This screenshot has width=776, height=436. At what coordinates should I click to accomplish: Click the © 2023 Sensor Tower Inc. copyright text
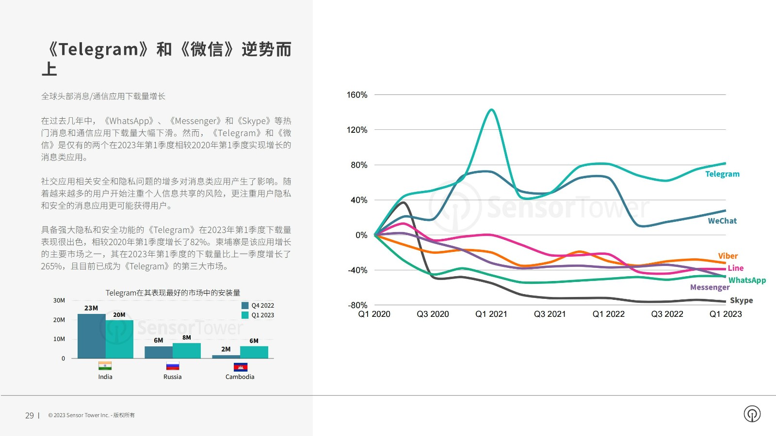click(91, 415)
